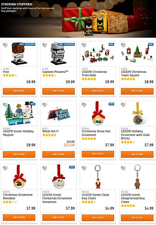Toggle wishlist heart on Christmas Train Ride

[84, 45]
